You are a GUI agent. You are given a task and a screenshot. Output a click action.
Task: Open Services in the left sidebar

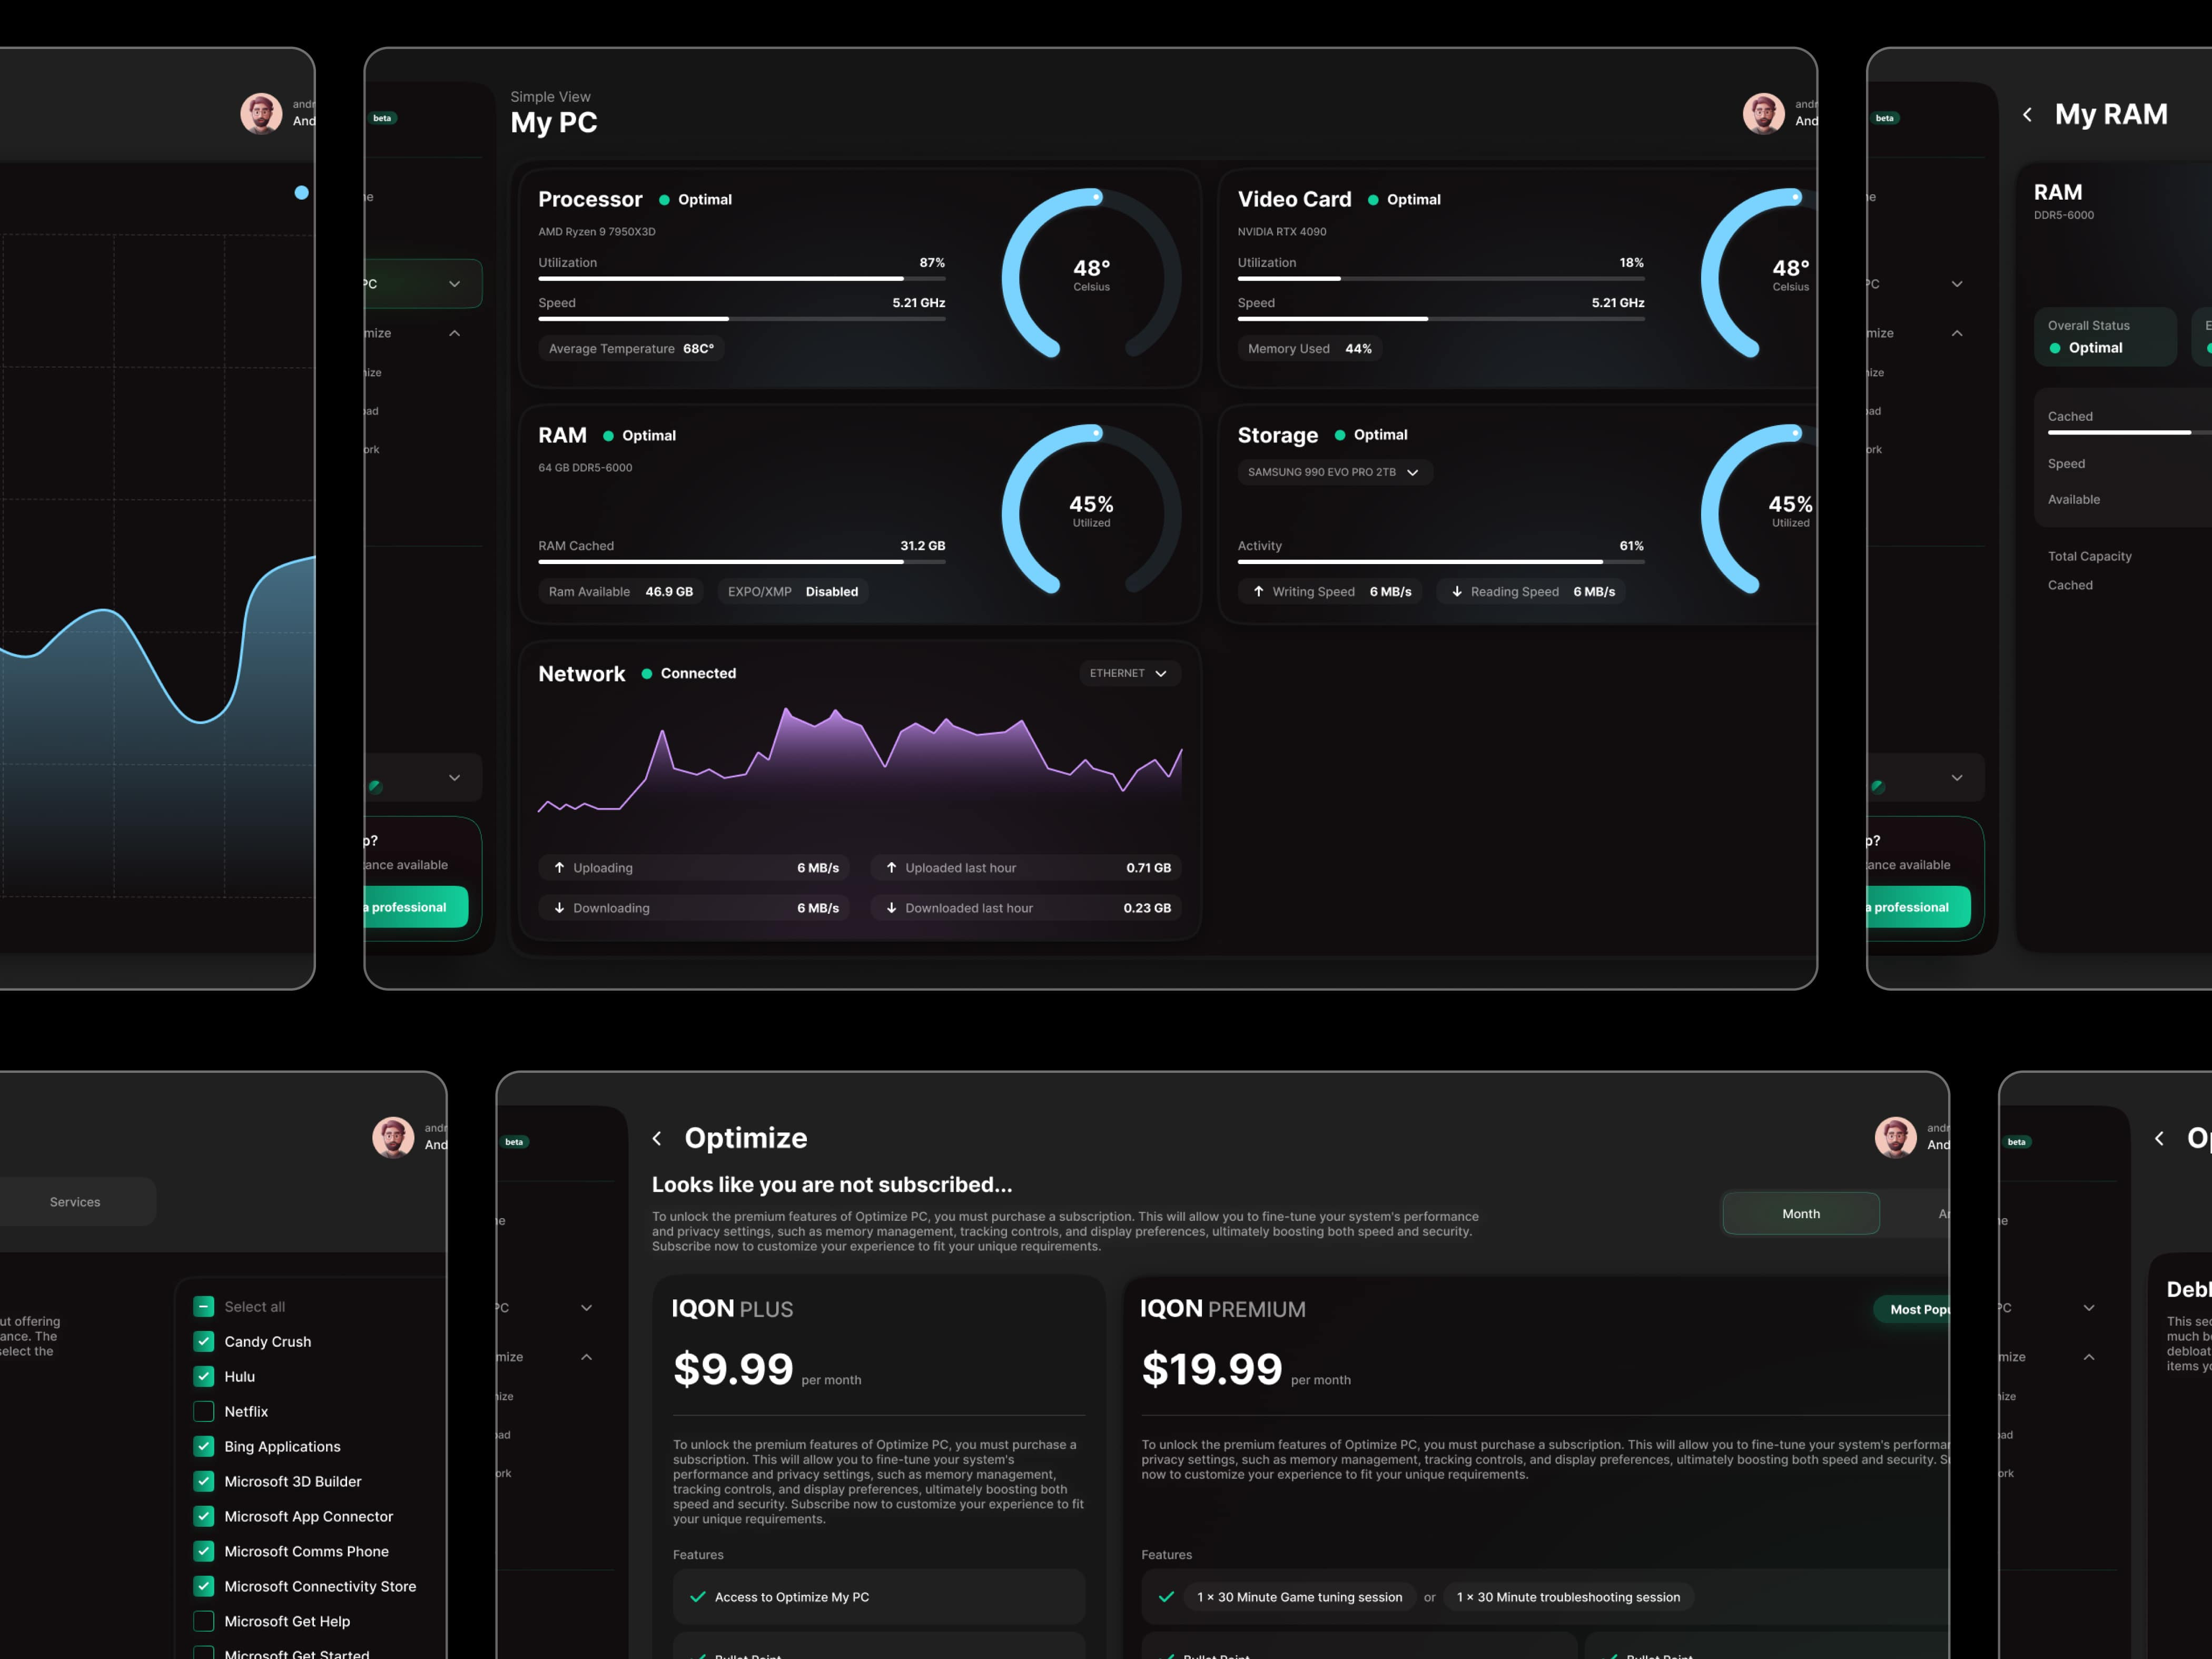coord(75,1202)
